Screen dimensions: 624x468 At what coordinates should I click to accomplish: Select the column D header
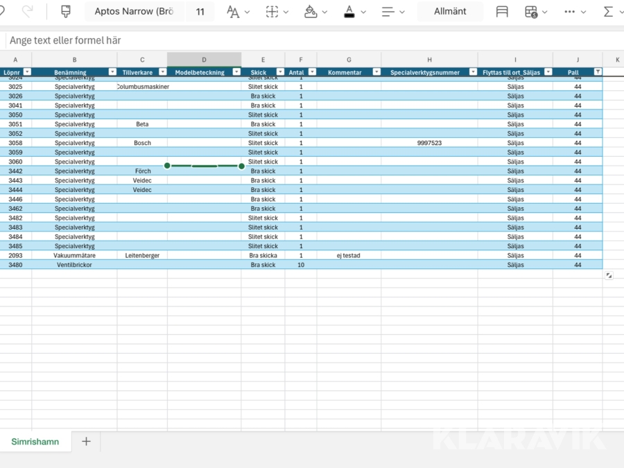click(204, 60)
